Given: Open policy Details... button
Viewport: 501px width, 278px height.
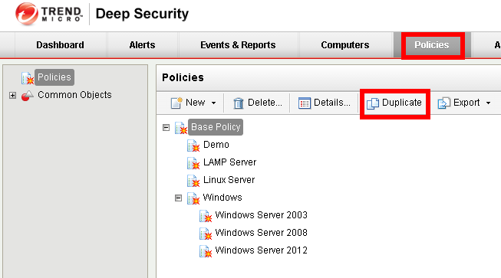Looking at the screenshot, I should click(x=324, y=103).
